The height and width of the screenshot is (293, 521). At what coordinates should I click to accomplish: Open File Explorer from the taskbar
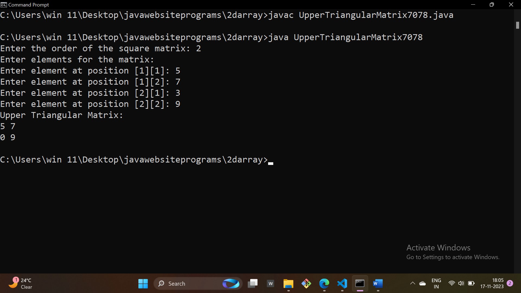tap(288, 284)
